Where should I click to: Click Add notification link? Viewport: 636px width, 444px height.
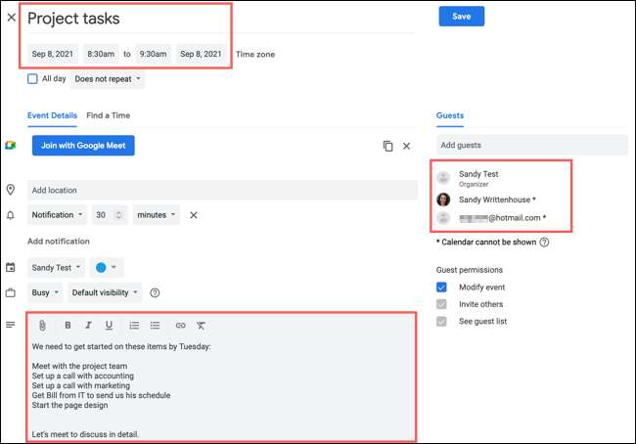(x=59, y=242)
